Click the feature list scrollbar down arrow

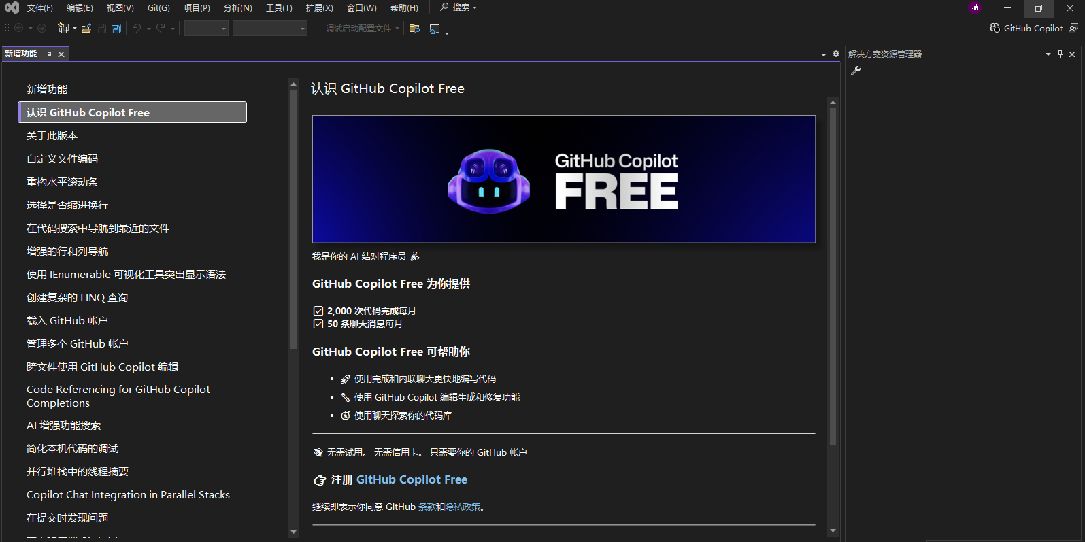293,532
